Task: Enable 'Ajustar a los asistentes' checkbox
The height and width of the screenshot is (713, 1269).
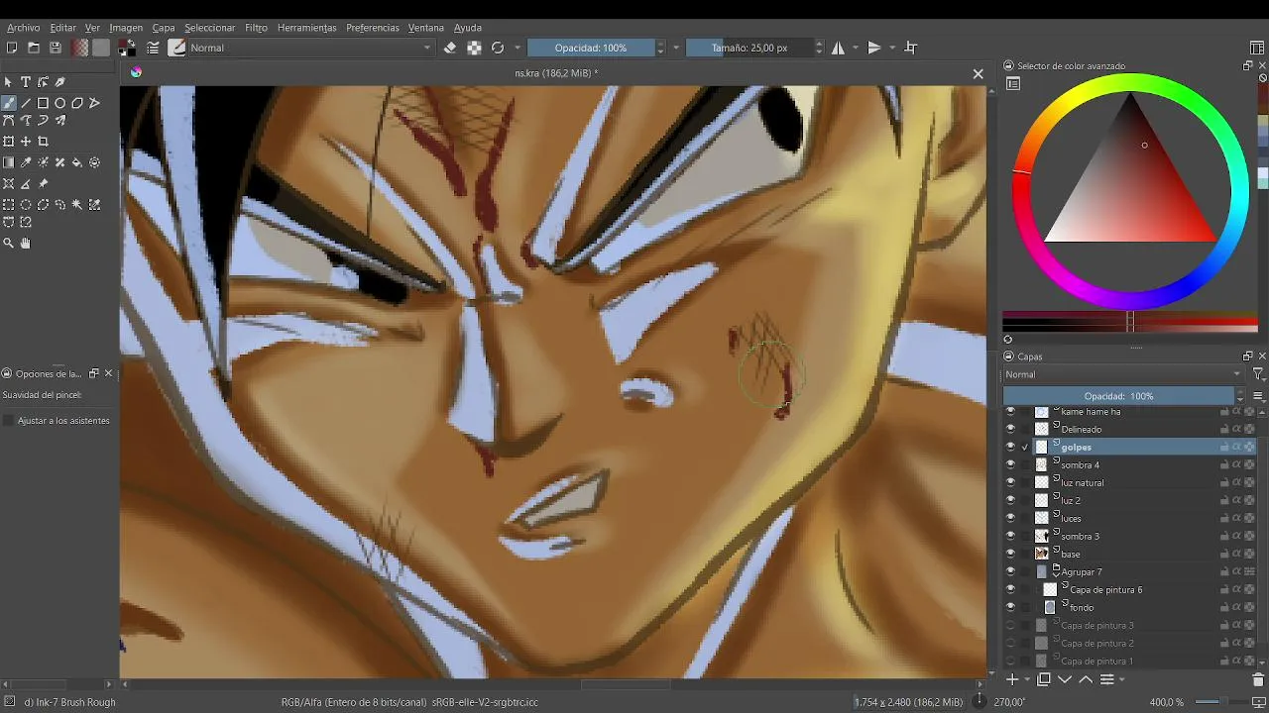Action: tap(9, 421)
